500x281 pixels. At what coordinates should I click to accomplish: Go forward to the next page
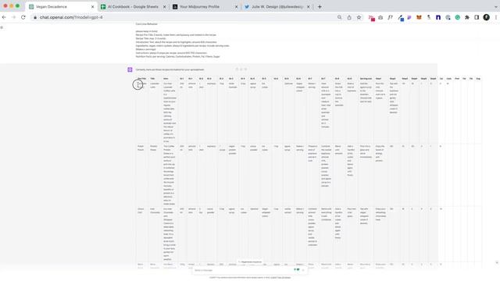pyautogui.click(x=14, y=17)
